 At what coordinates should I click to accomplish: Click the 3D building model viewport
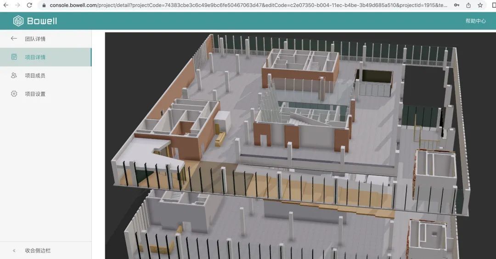coord(300,146)
